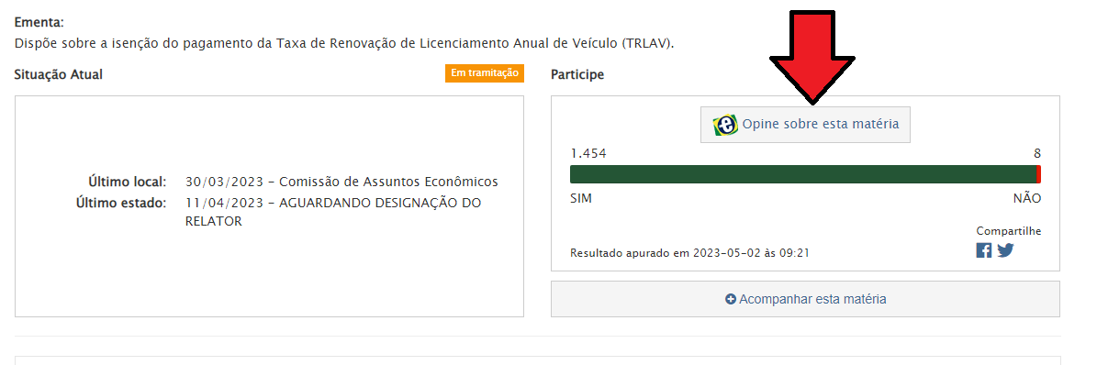Image resolution: width=1097 pixels, height=365 pixels.
Task: Click the SIM label under the bar
Action: point(581,199)
